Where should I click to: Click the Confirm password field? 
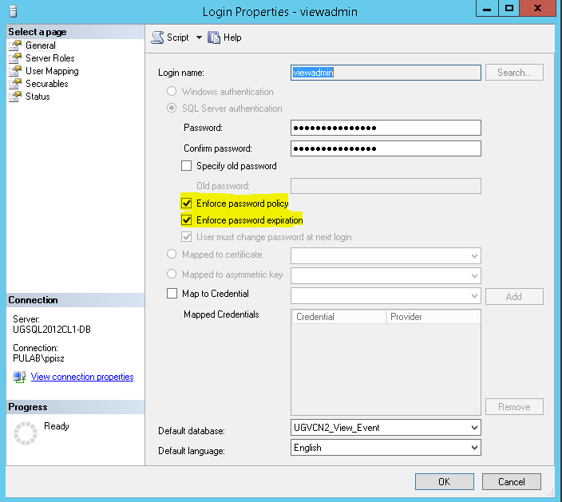(386, 148)
